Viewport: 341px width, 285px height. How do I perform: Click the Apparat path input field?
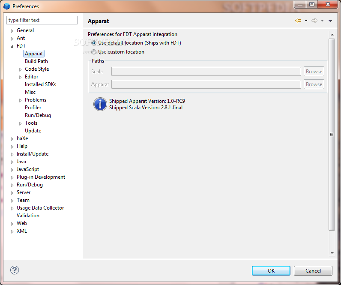click(206, 84)
